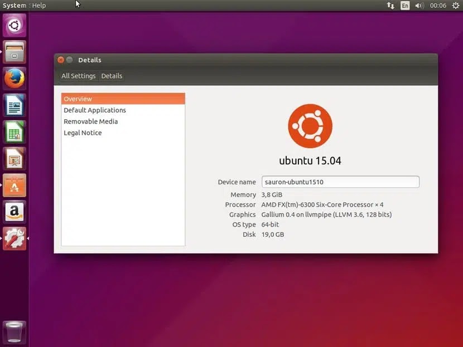Click the Details window title text
Screen dimensions: 463x347
(90, 60)
